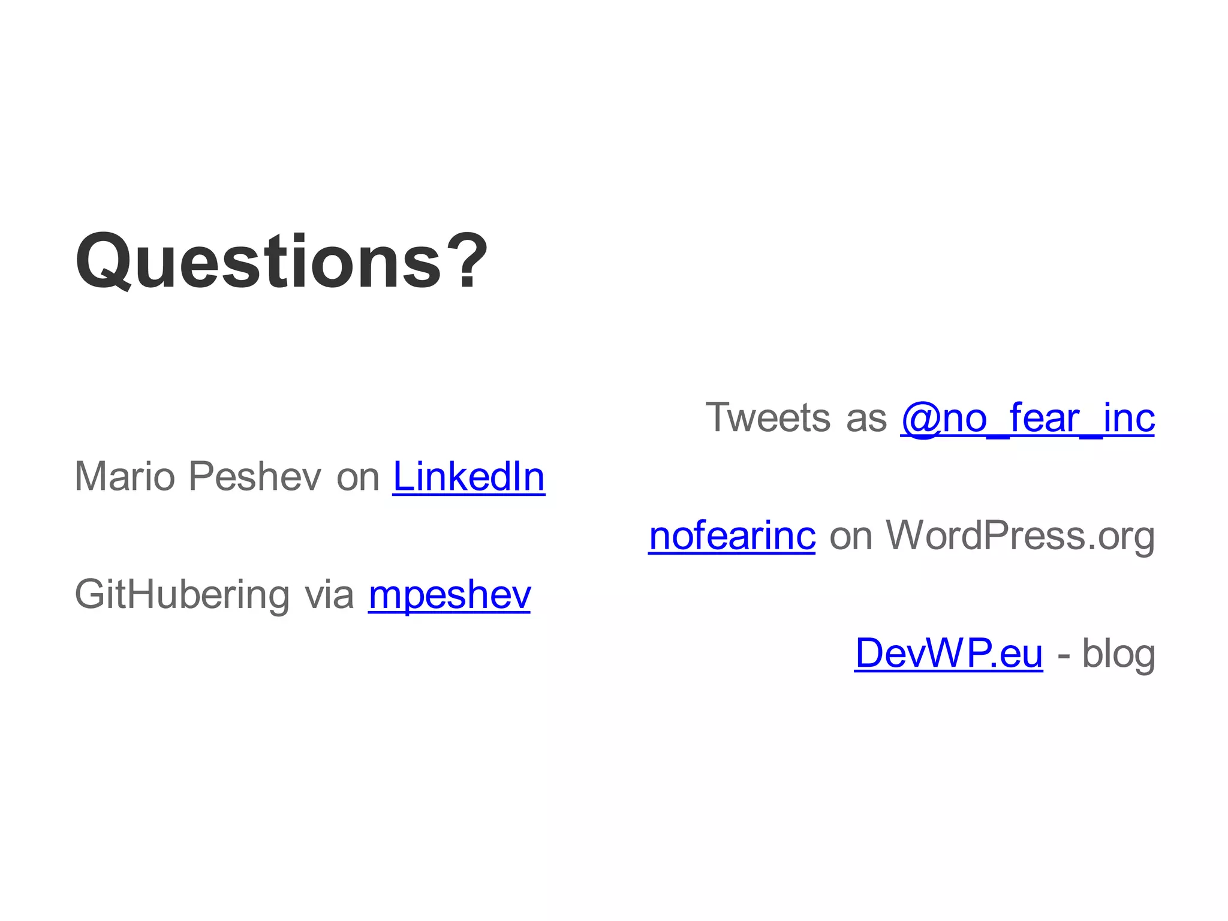1228x921 pixels.
Task: Click the Questions? slide heading
Action: coord(281,262)
